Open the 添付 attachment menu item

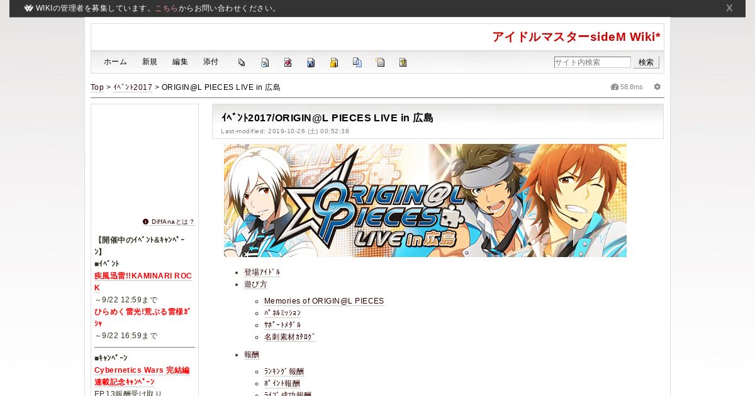211,62
